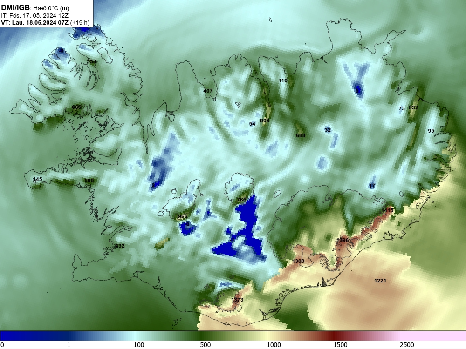Click the 73 value in the east
Screen dimensions: 466x349
(402, 108)
